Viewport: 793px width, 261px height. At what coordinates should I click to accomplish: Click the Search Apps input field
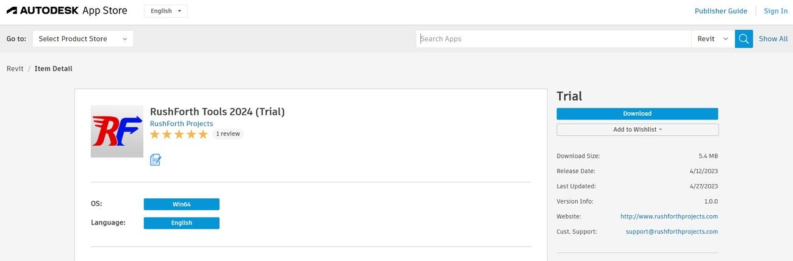pos(554,39)
